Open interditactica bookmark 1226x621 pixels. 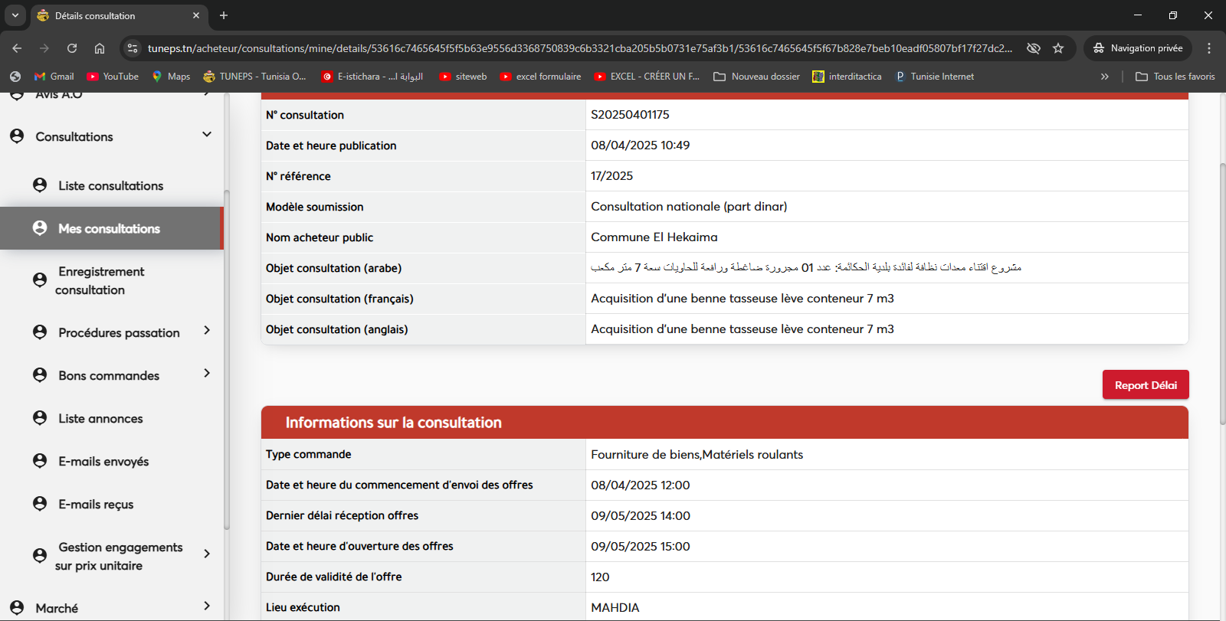point(847,77)
